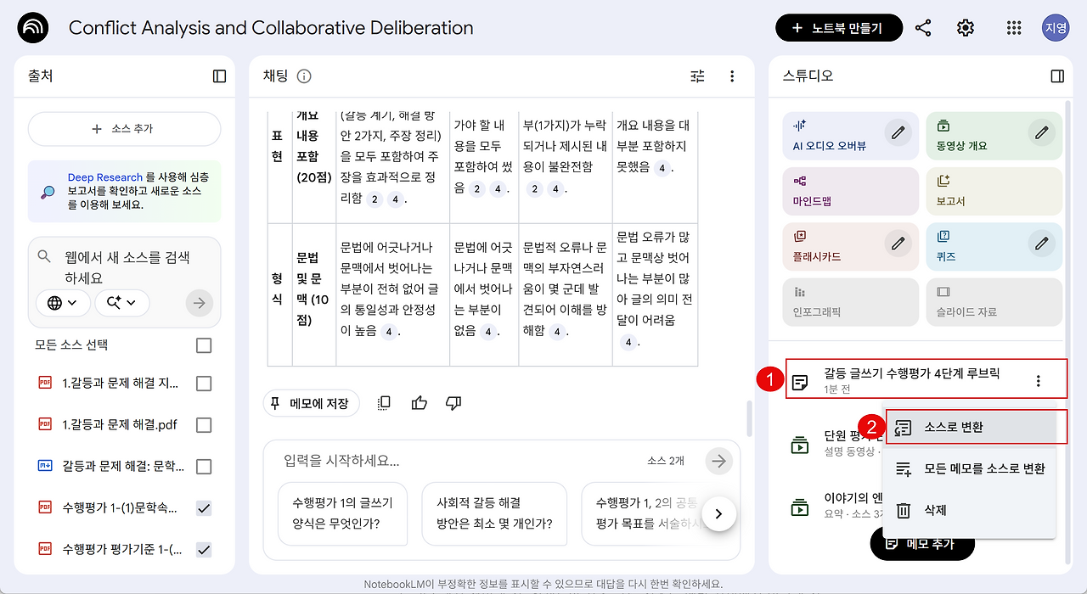The image size is (1087, 594).
Task: Edit 퀴즈 settings pencil
Action: coord(1042,244)
